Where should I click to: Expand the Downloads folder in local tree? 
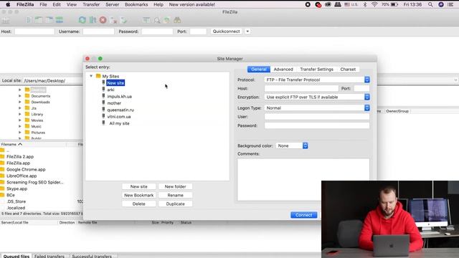(19, 102)
